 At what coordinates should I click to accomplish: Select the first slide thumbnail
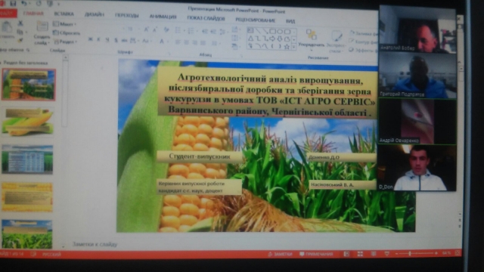(x=29, y=85)
